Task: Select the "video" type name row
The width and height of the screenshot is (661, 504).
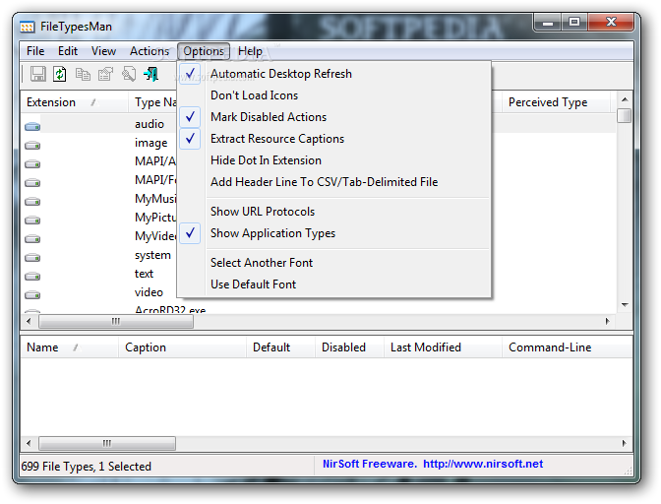Action: pos(149,292)
